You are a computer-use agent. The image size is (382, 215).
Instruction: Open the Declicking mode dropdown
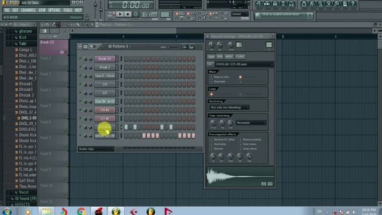point(229,107)
